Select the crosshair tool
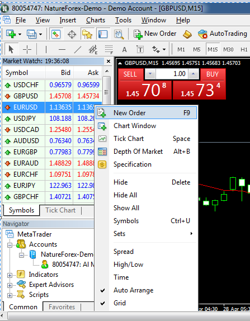 [27, 49]
